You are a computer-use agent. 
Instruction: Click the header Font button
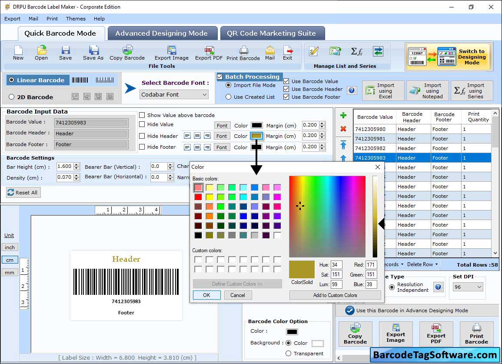click(222, 136)
